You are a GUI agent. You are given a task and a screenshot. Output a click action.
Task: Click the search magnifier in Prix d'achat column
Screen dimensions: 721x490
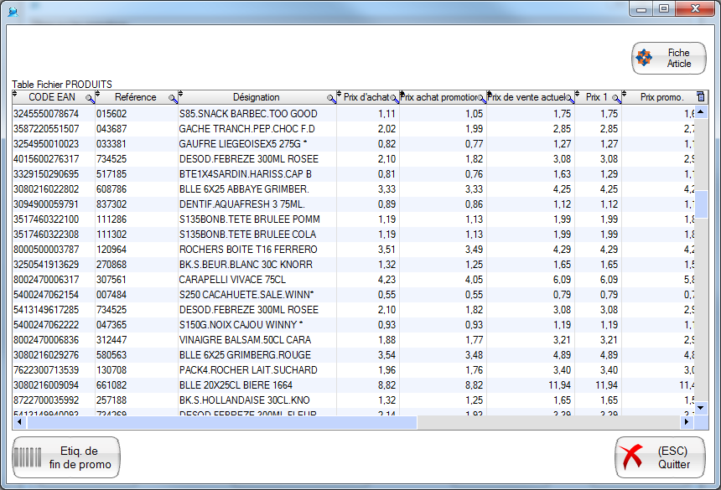pos(394,99)
